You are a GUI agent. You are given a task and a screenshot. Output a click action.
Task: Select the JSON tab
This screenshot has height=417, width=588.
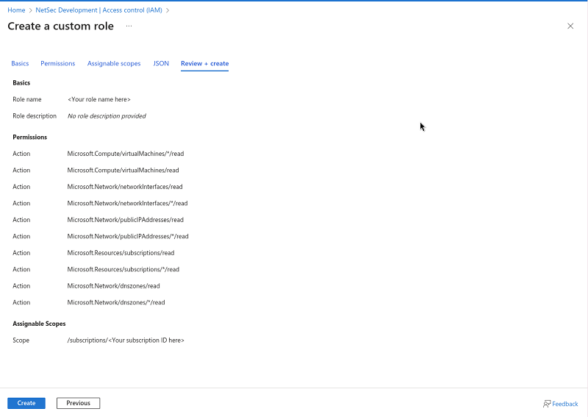pos(161,63)
